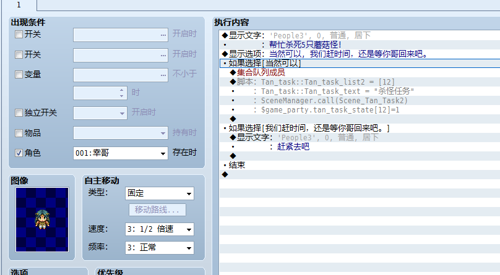Click the 移动路线... button
Viewport: 500px width, 275px height.
[157, 209]
